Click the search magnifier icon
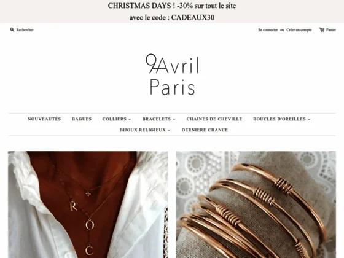 click(x=12, y=29)
